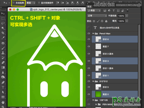Click align right edges icon
The height and width of the screenshot is (108, 144).
82,3
